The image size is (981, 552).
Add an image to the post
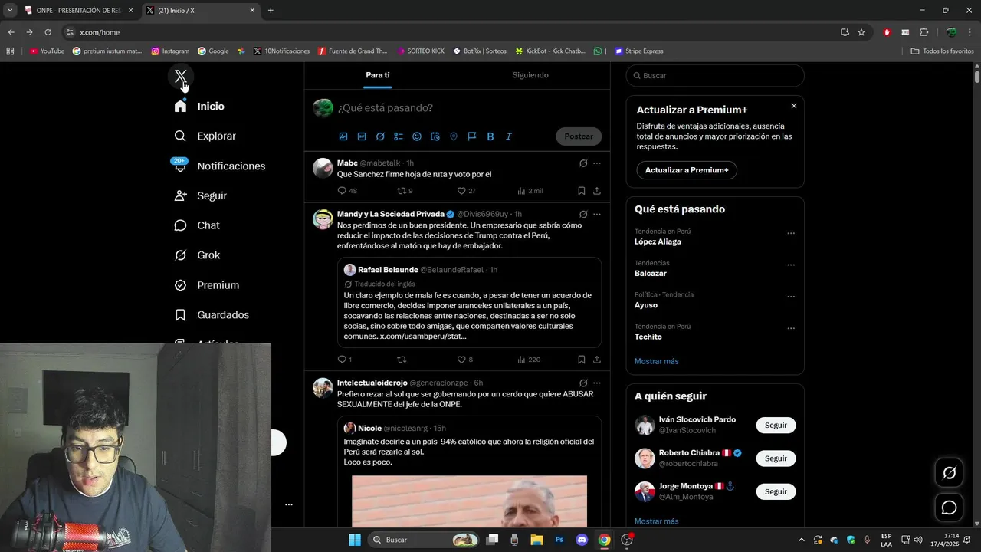[x=343, y=136]
